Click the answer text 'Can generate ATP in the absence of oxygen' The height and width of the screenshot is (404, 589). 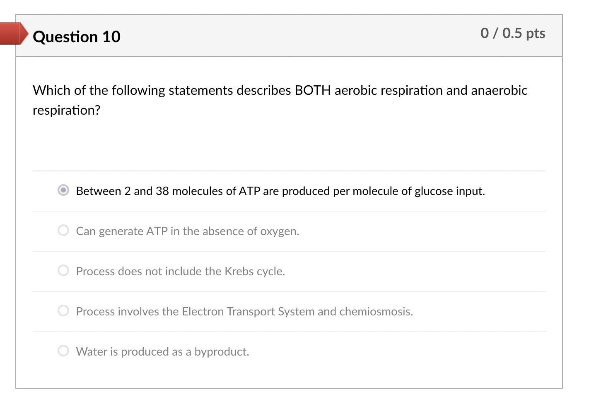tap(187, 231)
